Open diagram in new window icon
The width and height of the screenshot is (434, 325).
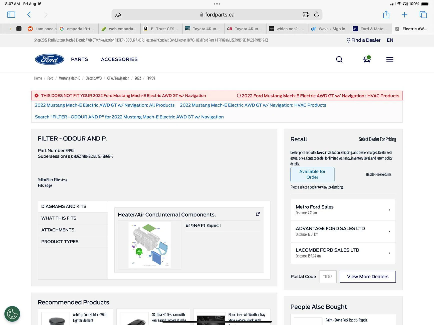258,214
